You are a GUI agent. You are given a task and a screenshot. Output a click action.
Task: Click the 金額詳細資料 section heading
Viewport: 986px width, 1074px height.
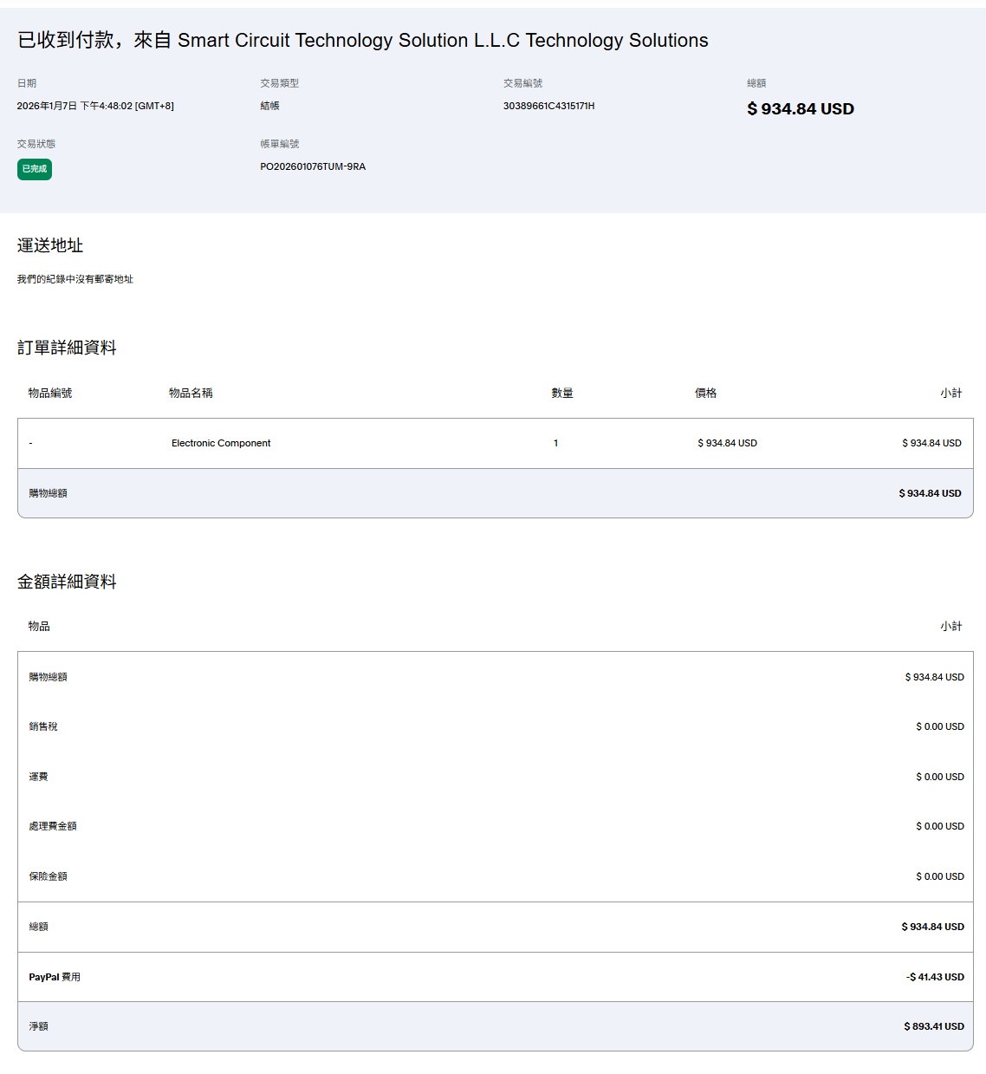coord(67,582)
